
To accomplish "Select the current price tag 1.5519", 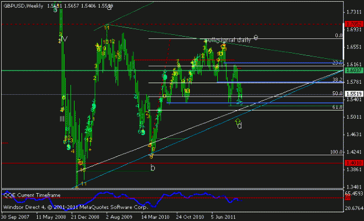I will (x=354, y=94).
